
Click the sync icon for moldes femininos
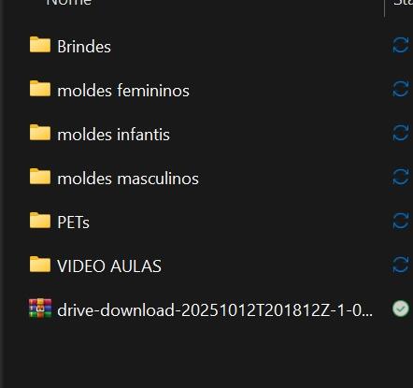[401, 90]
